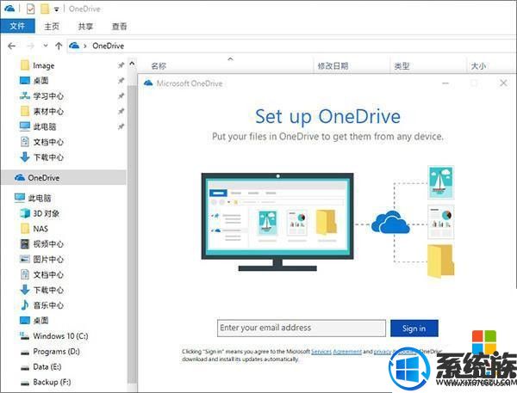Open the Backup (F:) drive
Viewport: 517px width, 393px height.
click(x=52, y=382)
